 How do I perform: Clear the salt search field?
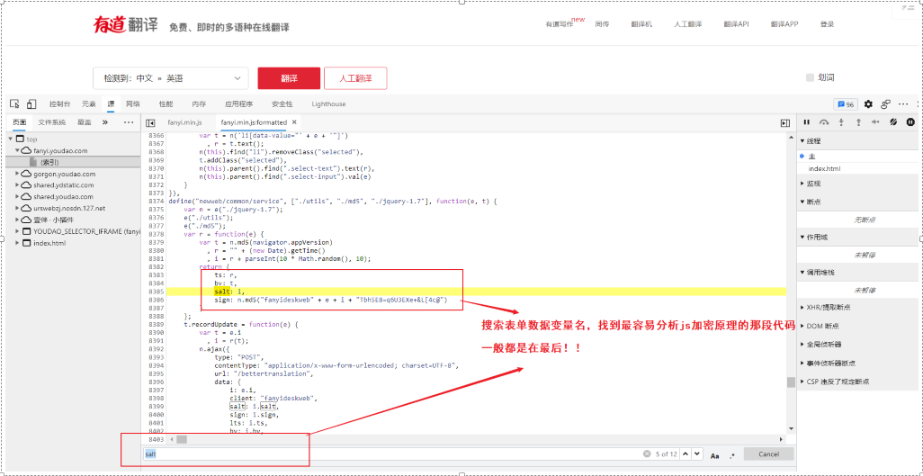click(646, 454)
